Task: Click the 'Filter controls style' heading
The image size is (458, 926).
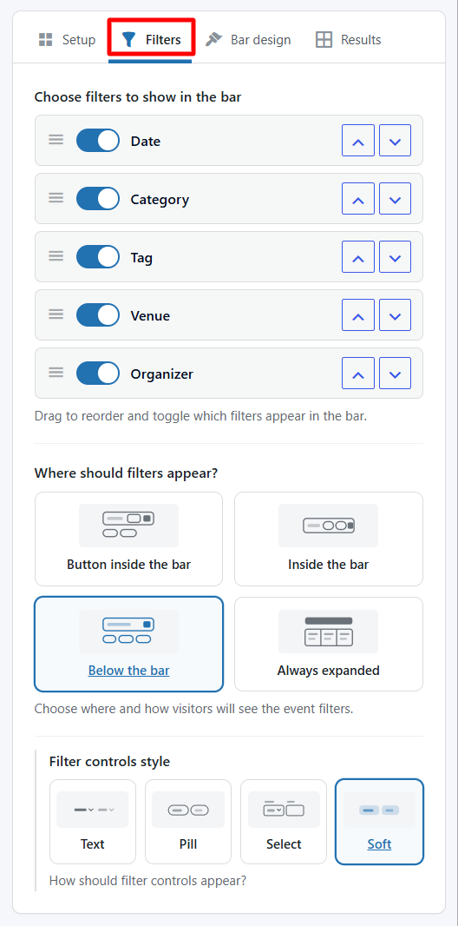Action: coord(109,762)
